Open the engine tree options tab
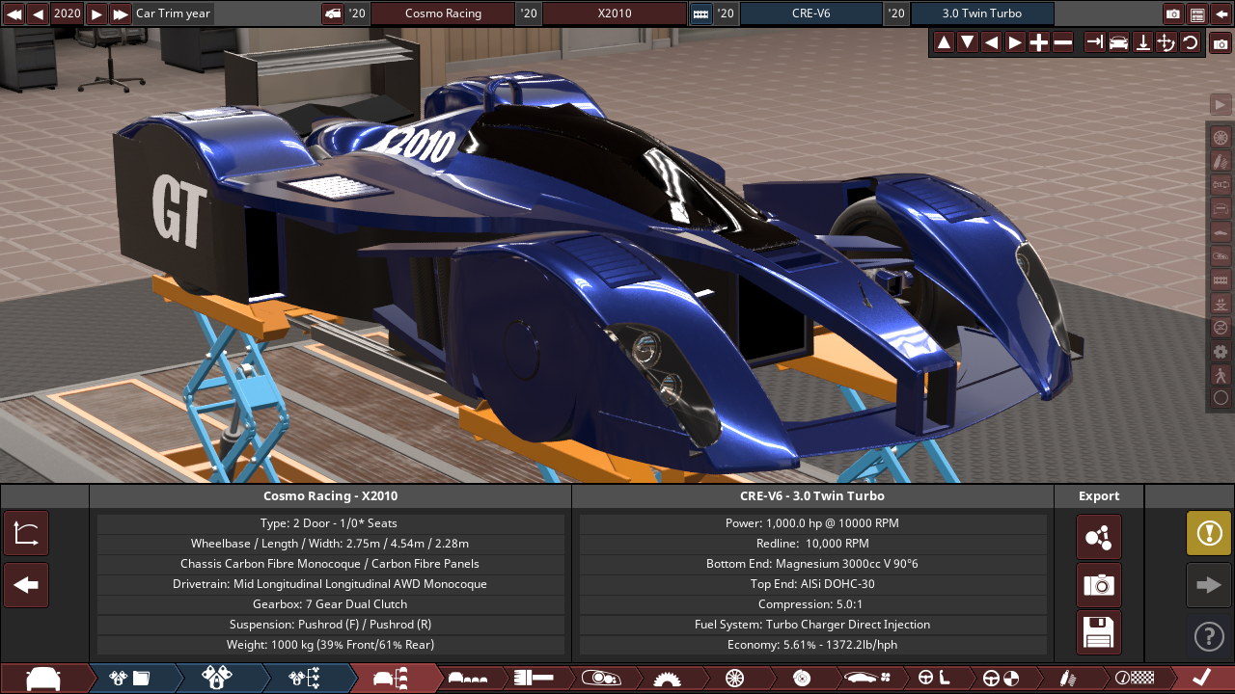 tap(304, 679)
